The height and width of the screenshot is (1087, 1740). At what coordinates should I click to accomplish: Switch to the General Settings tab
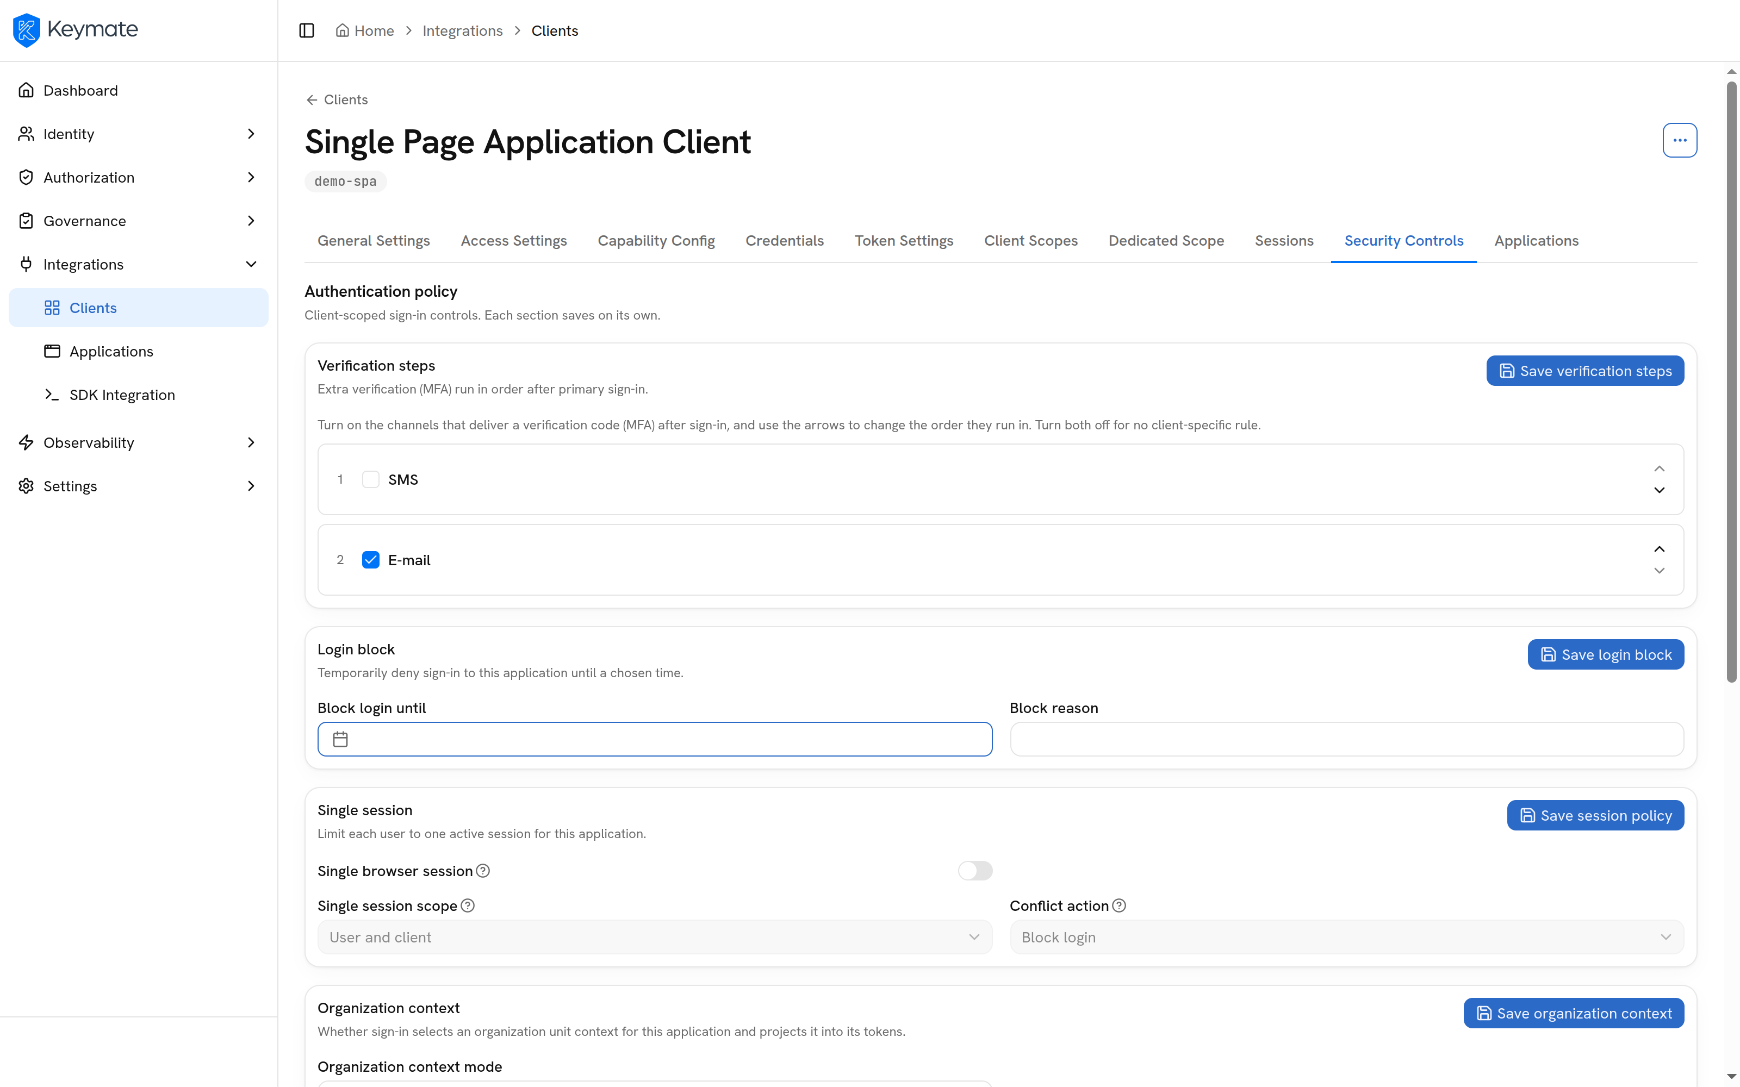tap(373, 241)
